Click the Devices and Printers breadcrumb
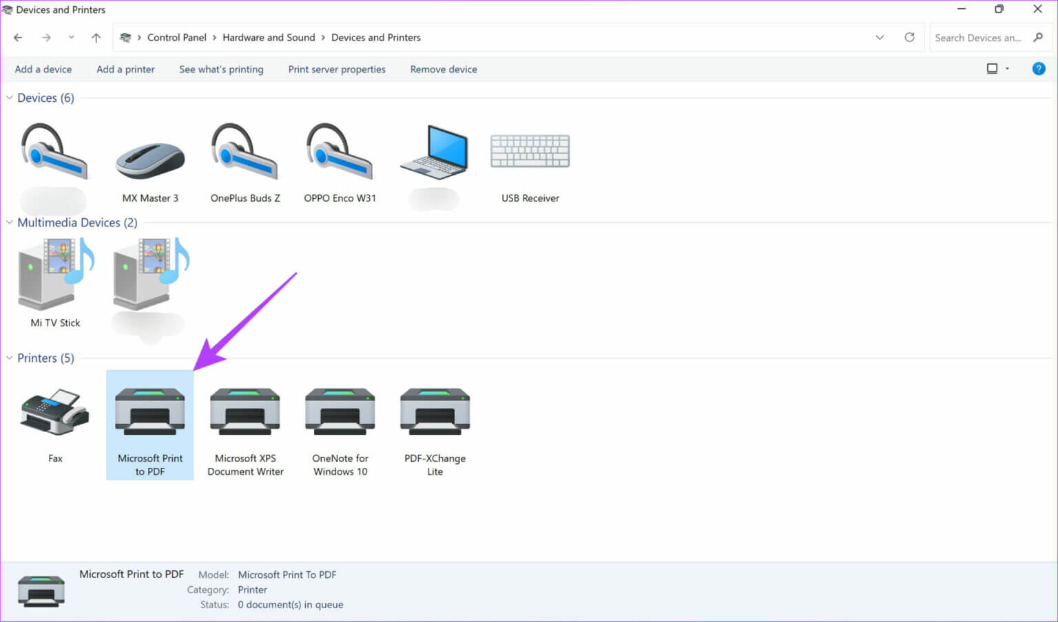Image resolution: width=1058 pixels, height=622 pixels. click(376, 37)
